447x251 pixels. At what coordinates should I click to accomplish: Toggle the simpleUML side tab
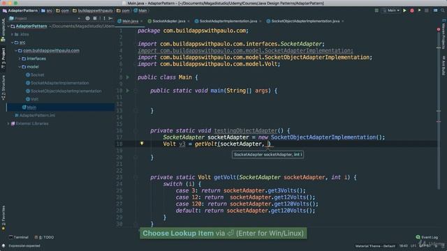coord(3,29)
